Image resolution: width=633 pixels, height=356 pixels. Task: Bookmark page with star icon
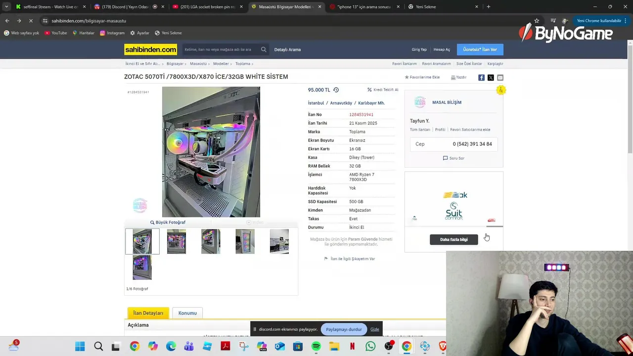point(537,21)
